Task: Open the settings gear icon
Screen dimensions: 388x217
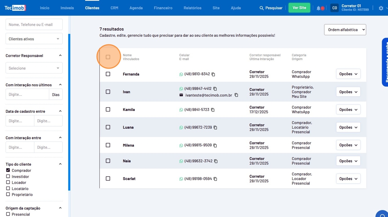Action: (x=381, y=8)
